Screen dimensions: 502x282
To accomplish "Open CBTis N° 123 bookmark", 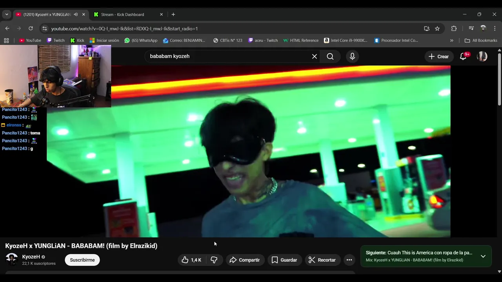I will tap(228, 40).
